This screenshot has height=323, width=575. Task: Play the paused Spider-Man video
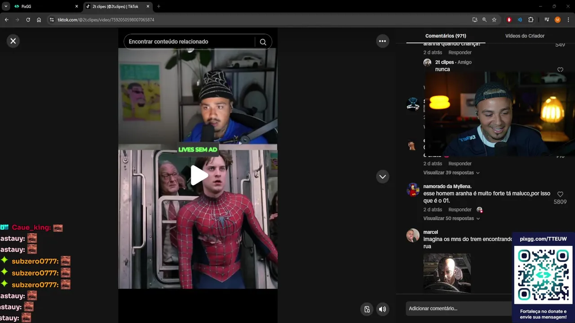(198, 175)
